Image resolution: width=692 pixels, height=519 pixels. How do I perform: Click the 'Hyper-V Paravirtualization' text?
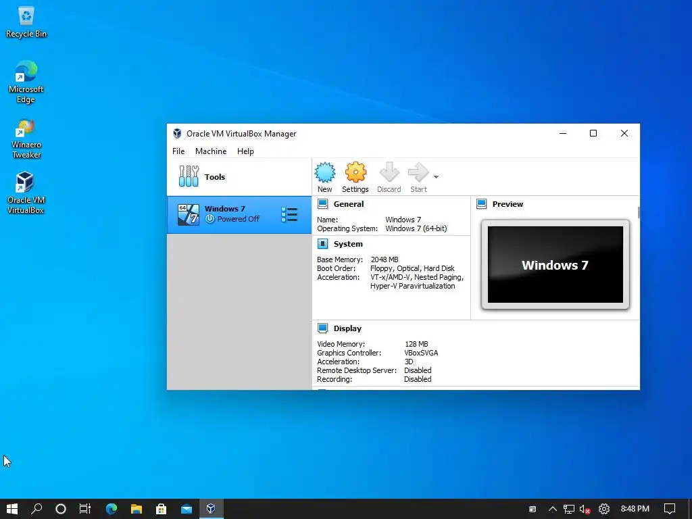(x=413, y=286)
